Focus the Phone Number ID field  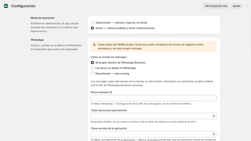pyautogui.click(x=154, y=98)
